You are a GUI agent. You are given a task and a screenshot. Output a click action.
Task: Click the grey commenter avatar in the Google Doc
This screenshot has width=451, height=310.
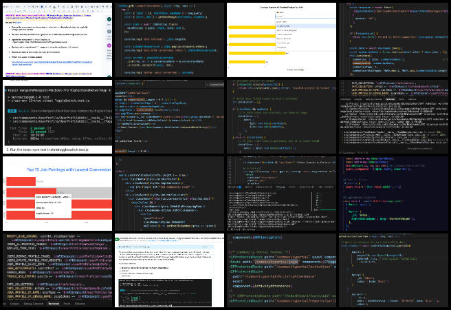[109, 32]
